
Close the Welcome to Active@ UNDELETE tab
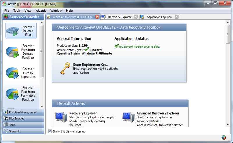point(97,17)
